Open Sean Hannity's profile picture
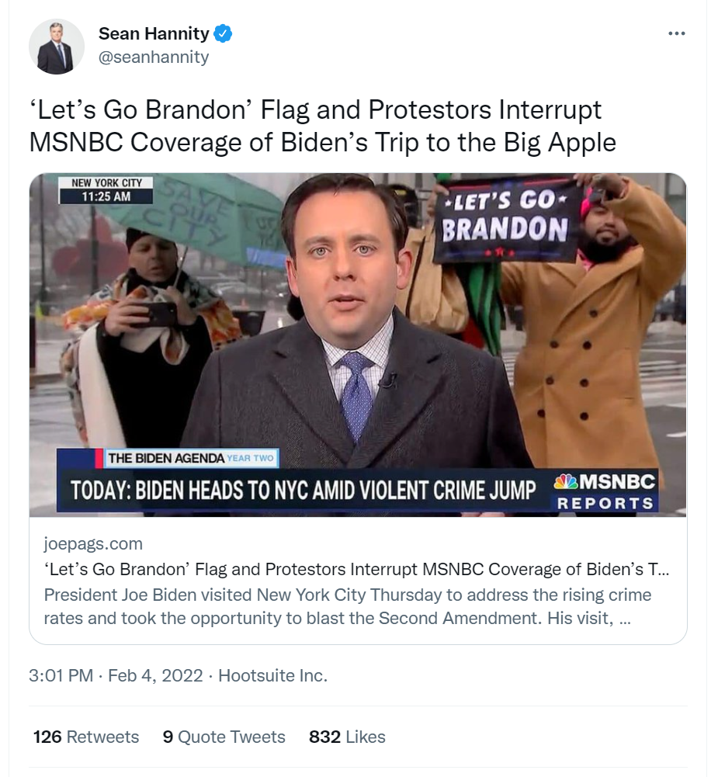The width and height of the screenshot is (718, 777). [x=56, y=47]
